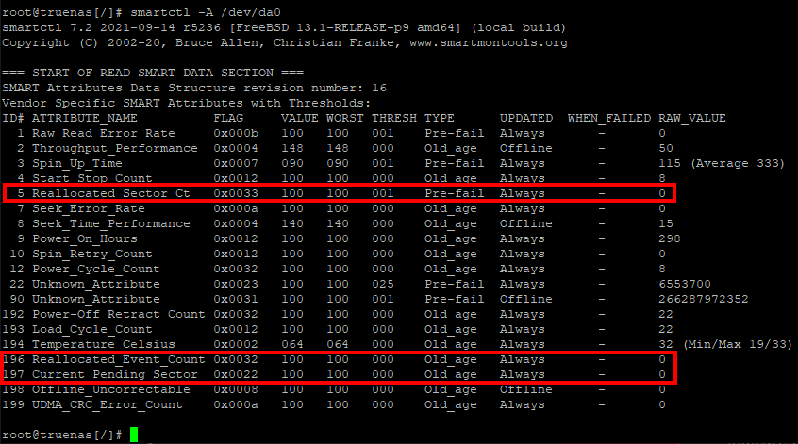798x444 pixels.
Task: Click the Reallocated_Sector_Ct attribute name
Action: tap(111, 193)
